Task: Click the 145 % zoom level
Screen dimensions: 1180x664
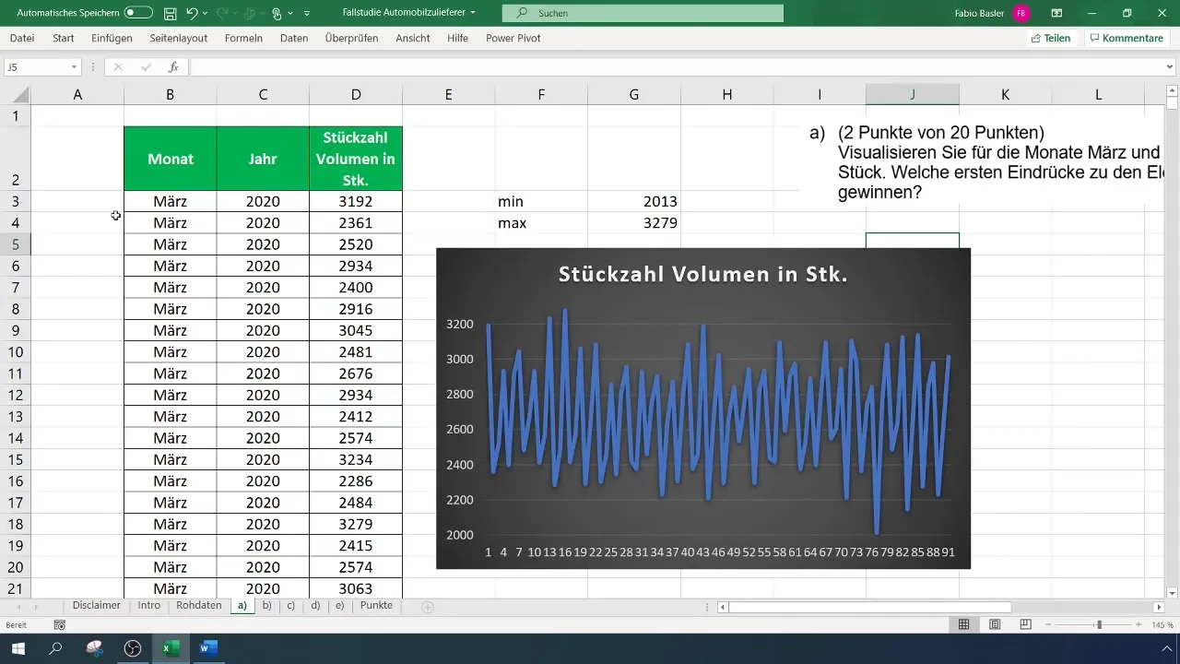Action: [x=1162, y=625]
